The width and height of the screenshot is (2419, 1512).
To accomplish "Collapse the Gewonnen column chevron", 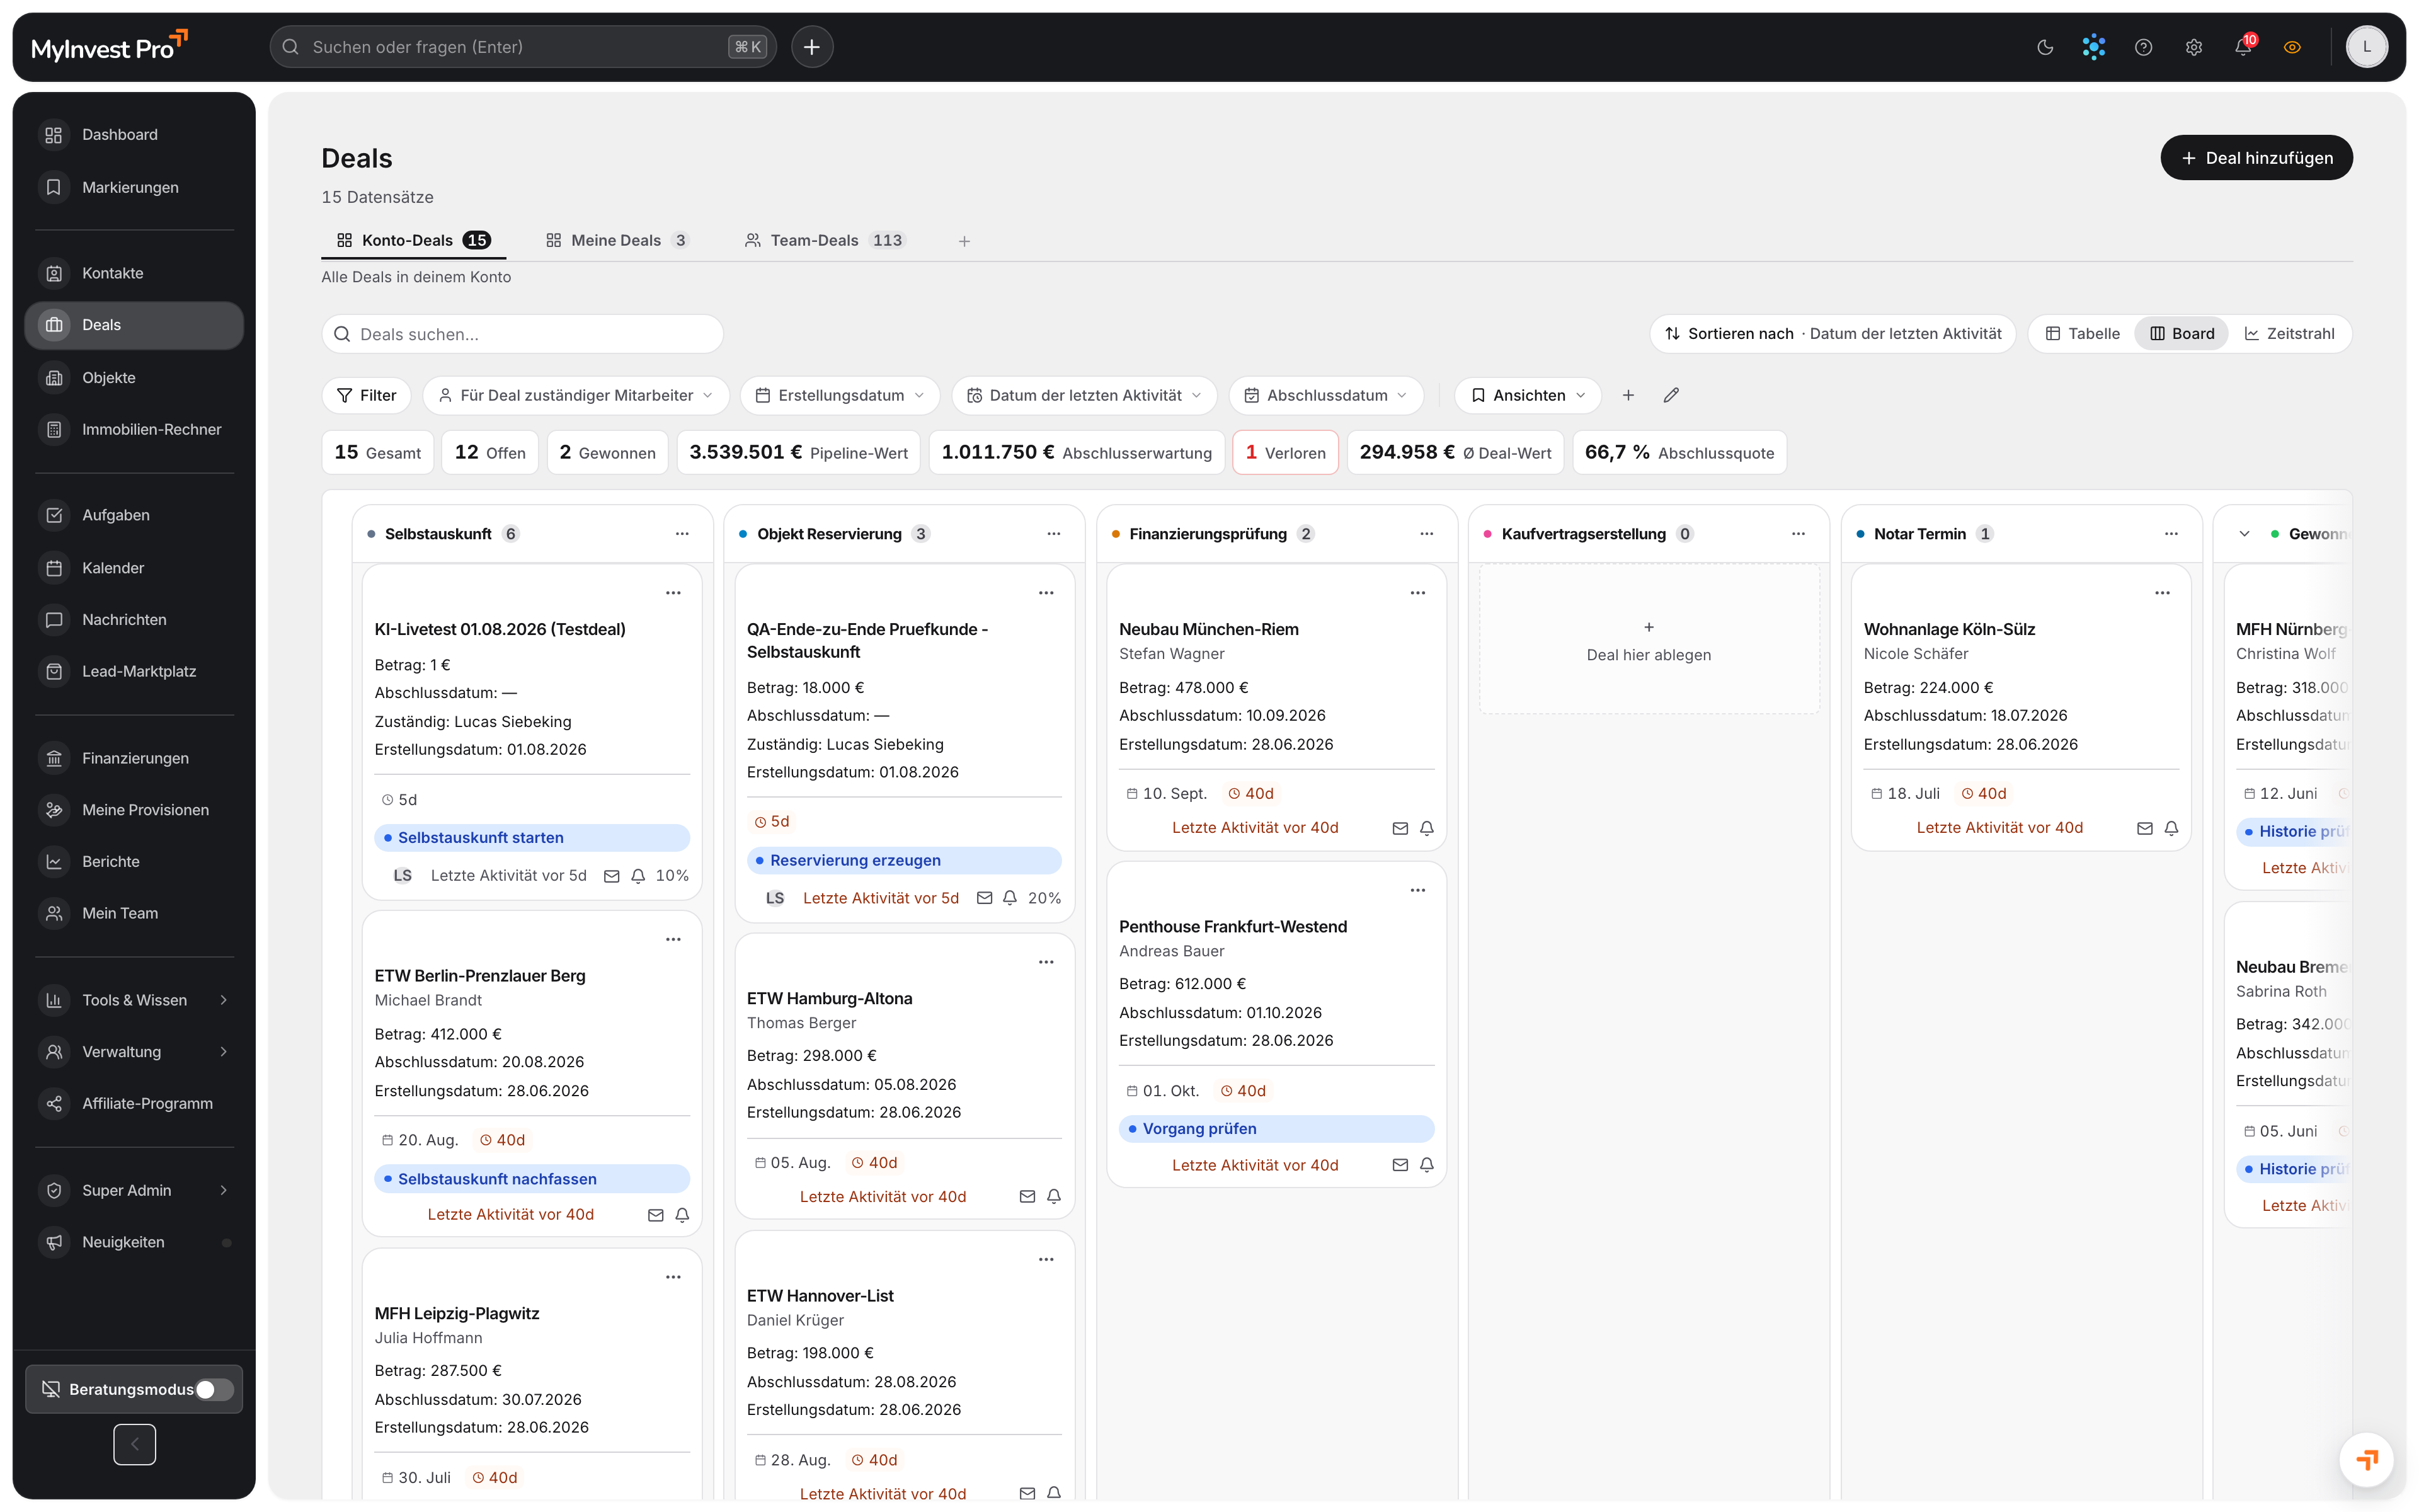I will click(x=2244, y=534).
